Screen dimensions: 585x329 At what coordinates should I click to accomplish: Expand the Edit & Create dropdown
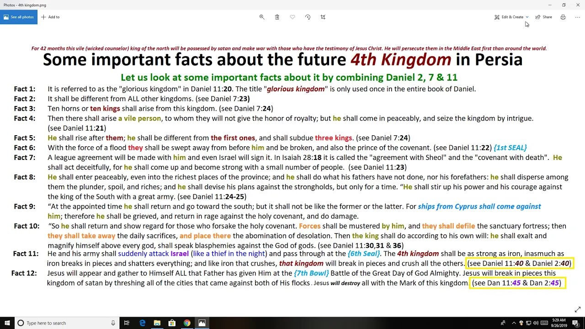[x=511, y=17]
